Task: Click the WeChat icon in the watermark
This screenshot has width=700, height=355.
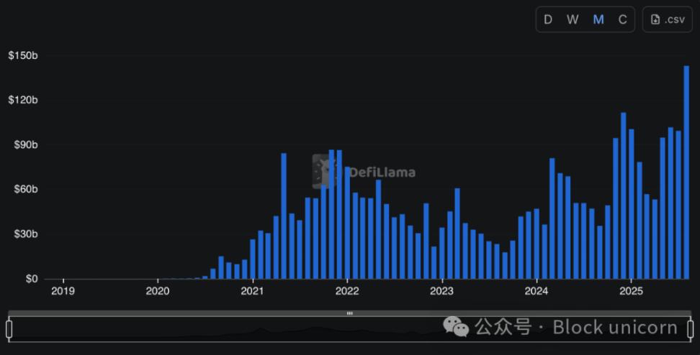Action: pos(455,328)
